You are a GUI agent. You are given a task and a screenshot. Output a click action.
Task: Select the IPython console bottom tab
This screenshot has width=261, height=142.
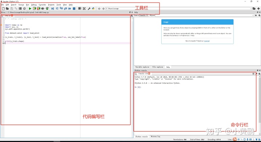tap(141, 137)
